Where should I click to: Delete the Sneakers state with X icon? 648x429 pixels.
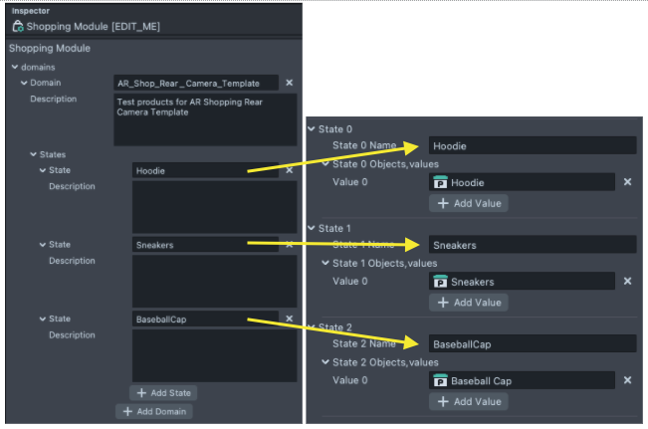290,244
